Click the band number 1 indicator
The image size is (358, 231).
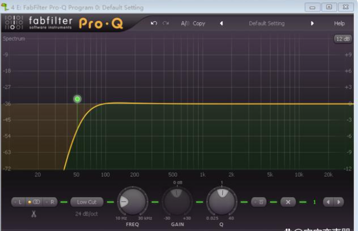tap(314, 202)
